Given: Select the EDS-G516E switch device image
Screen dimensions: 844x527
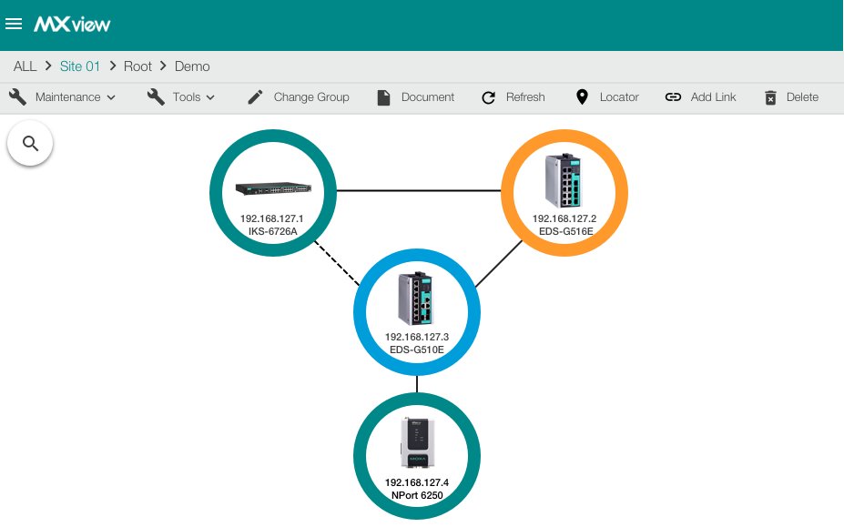Looking at the screenshot, I should pyautogui.click(x=564, y=181).
